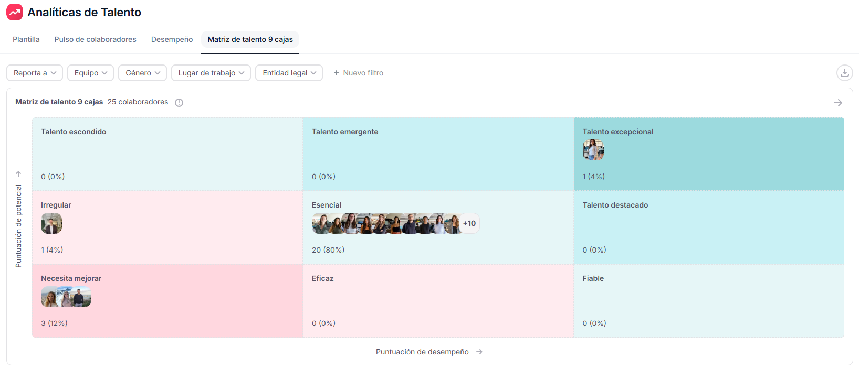Go to the Desempeño tab
This screenshot has width=859, height=369.
pyautogui.click(x=172, y=39)
